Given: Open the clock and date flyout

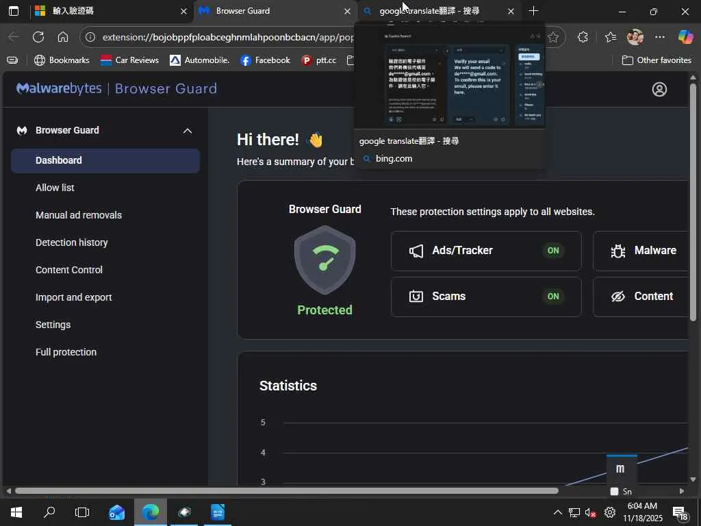Looking at the screenshot, I should [x=642, y=512].
